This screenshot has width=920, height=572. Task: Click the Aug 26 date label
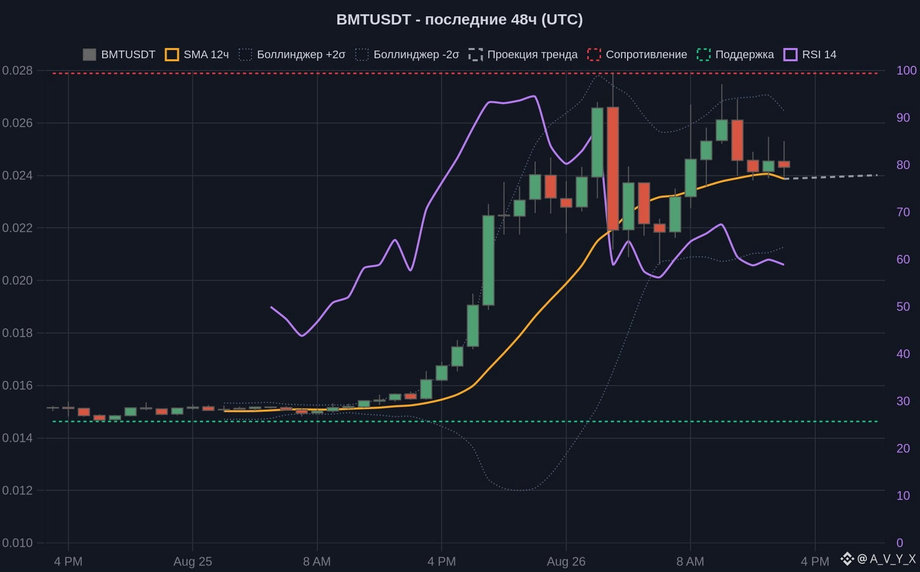click(566, 562)
